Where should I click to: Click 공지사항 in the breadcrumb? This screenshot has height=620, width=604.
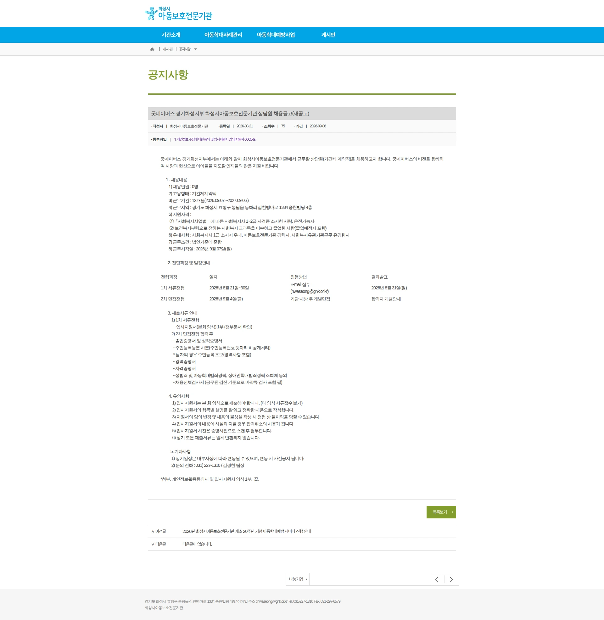pos(185,49)
